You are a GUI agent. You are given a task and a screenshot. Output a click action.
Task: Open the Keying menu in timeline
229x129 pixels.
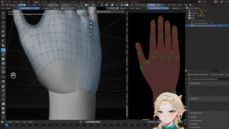pyautogui.click(x=18, y=122)
